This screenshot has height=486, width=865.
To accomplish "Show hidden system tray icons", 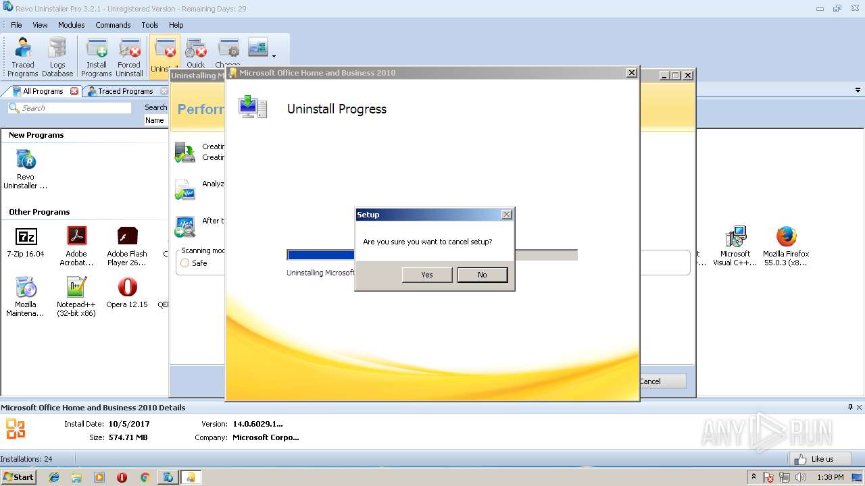I will tap(753, 477).
